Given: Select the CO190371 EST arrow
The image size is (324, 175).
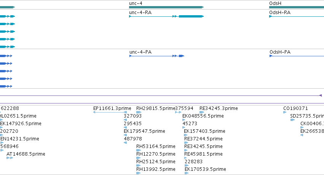Looking at the screenshot, I should click(285, 112).
